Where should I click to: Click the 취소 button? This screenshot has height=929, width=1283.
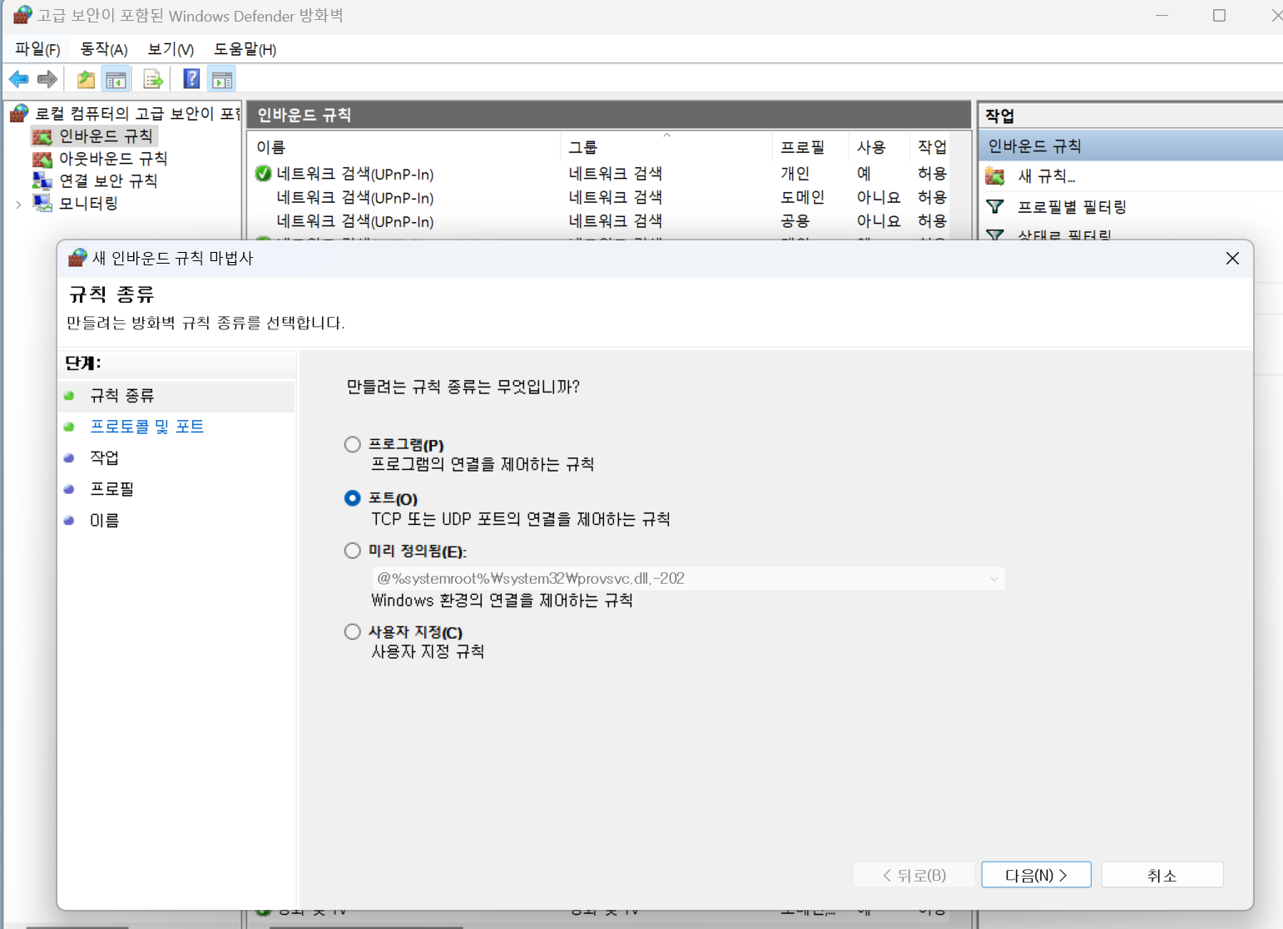[x=1162, y=875]
